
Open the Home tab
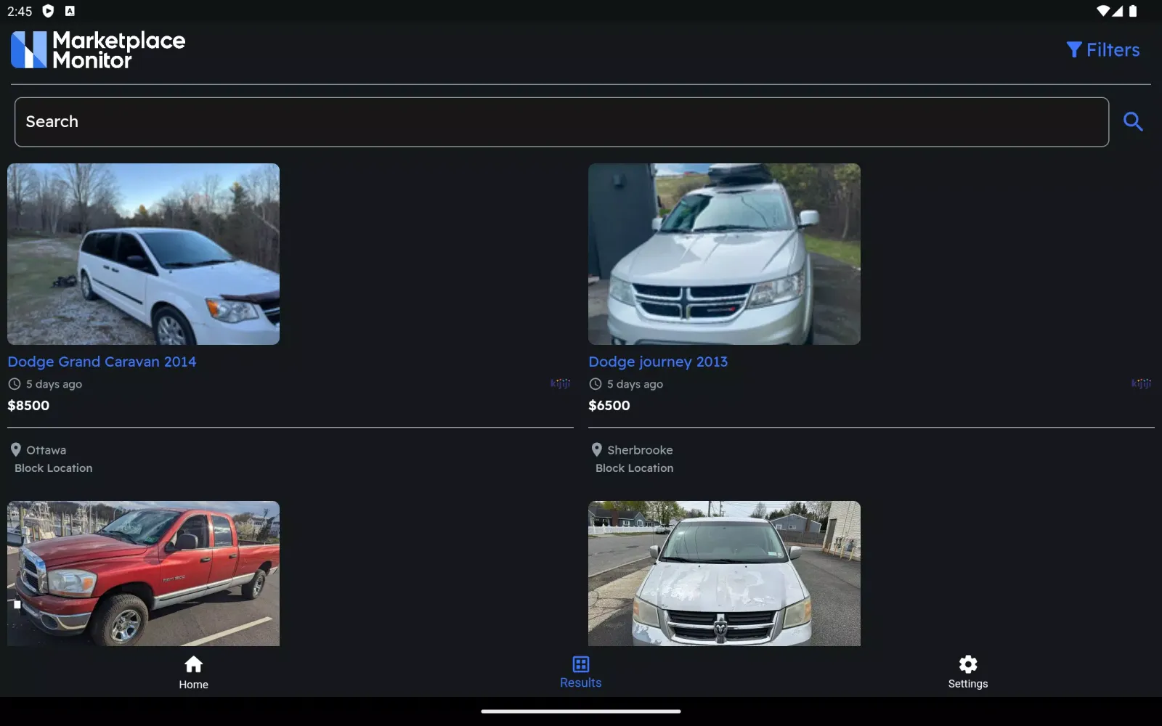193,673
